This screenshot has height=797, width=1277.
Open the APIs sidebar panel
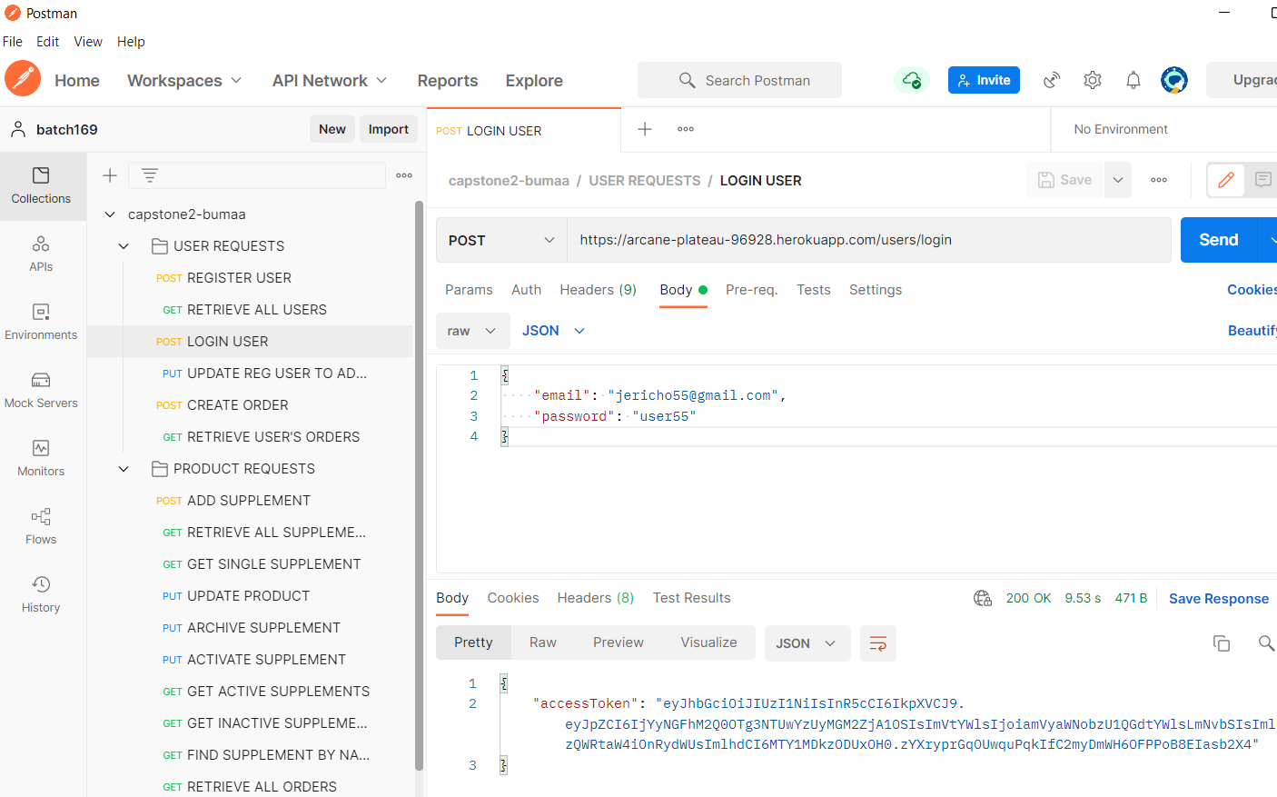[x=41, y=254]
